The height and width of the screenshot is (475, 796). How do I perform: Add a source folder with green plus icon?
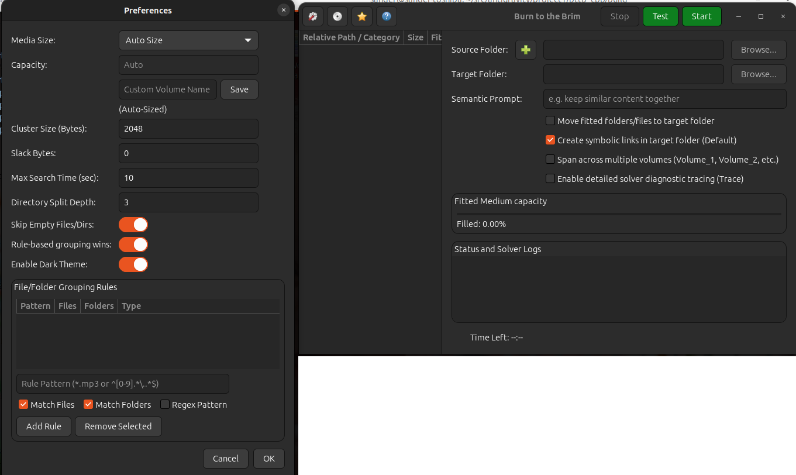coord(526,50)
